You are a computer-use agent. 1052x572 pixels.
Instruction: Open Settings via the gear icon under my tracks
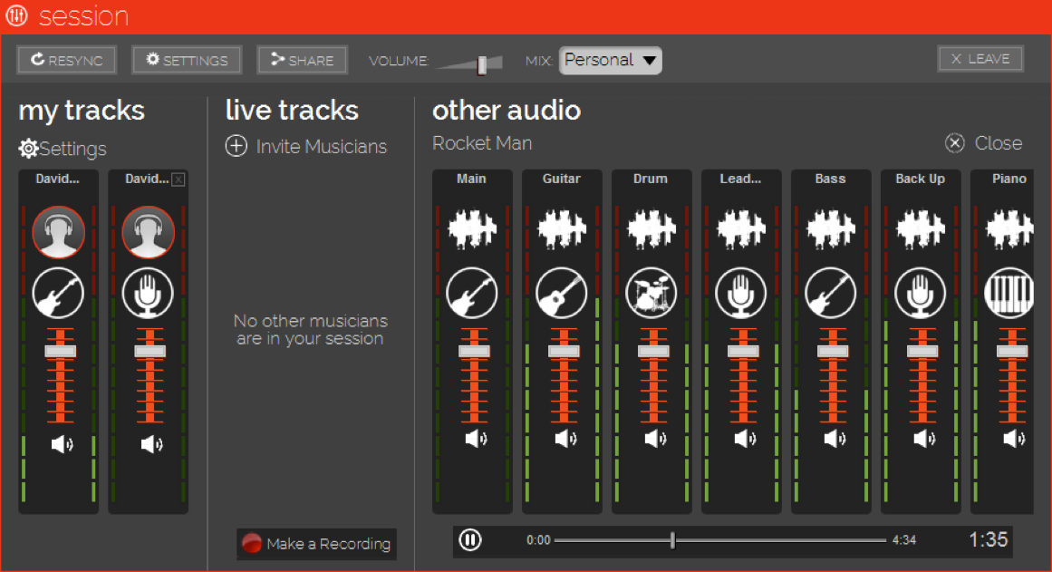click(27, 149)
